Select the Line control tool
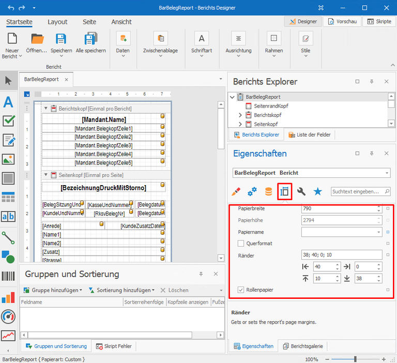 pos(8,238)
